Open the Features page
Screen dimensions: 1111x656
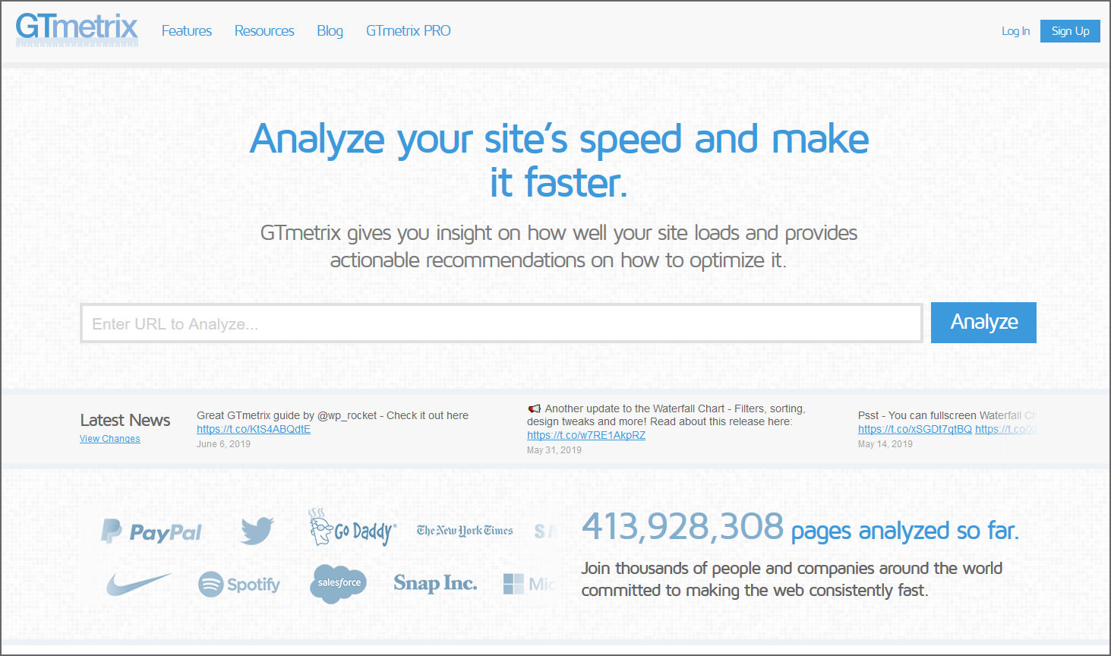(186, 31)
